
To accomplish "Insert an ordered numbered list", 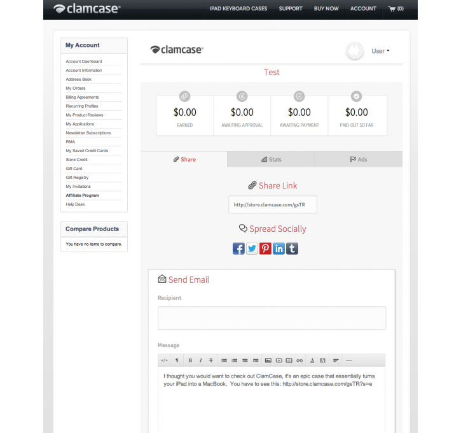I will point(235,360).
